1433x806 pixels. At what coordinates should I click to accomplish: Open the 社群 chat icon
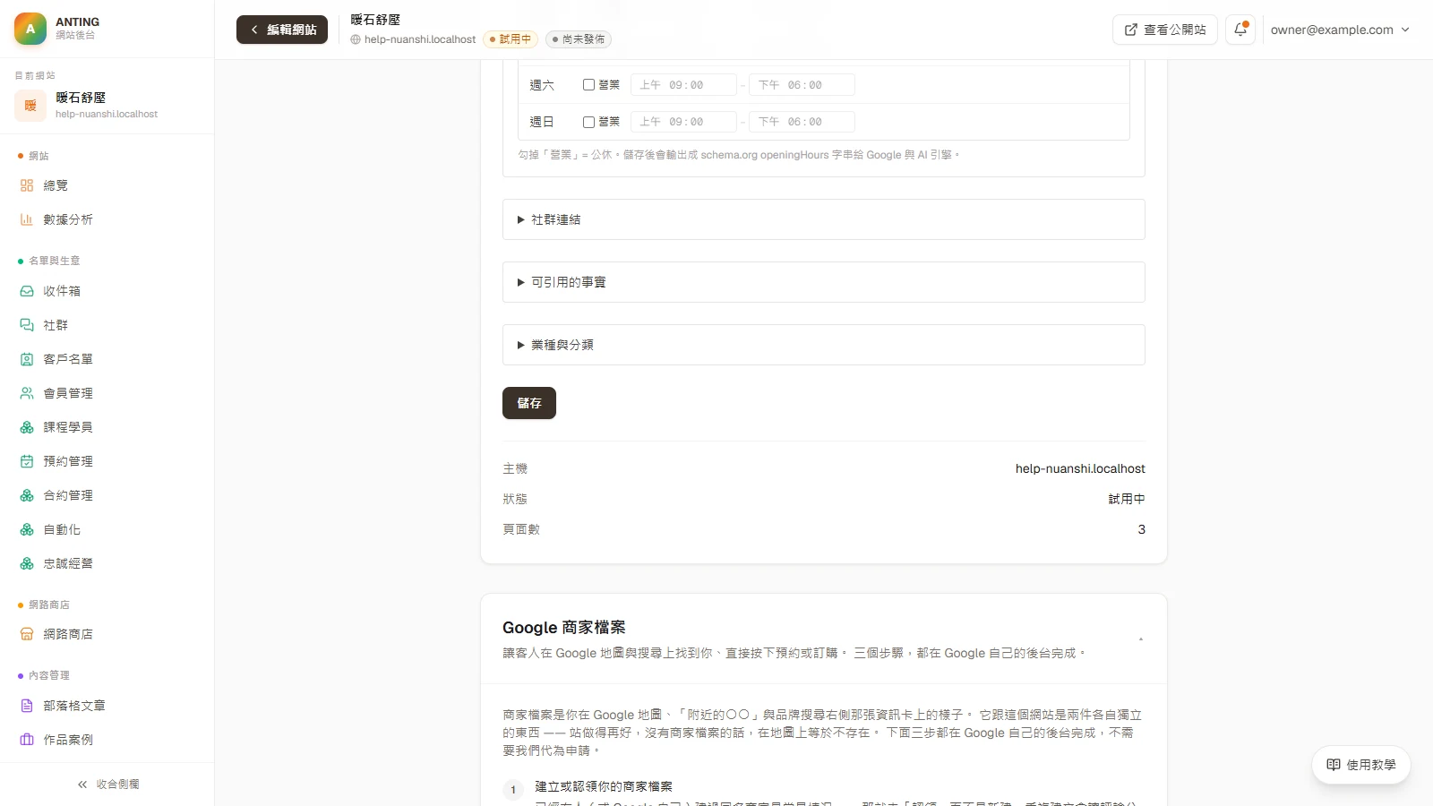point(27,325)
